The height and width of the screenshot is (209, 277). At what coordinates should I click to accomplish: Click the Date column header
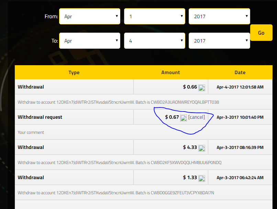click(240, 72)
